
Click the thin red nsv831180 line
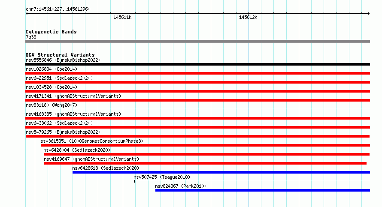tap(197, 109)
